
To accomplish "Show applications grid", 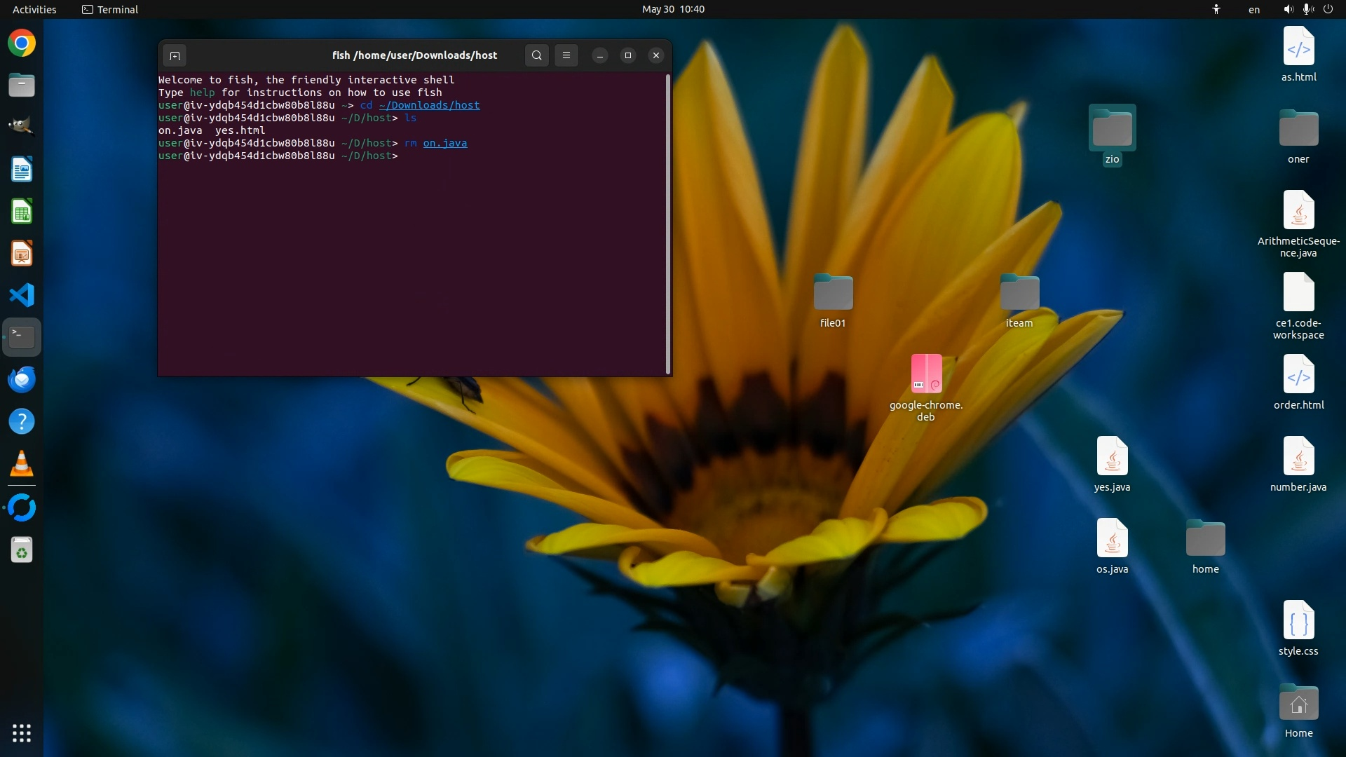I will tap(22, 733).
